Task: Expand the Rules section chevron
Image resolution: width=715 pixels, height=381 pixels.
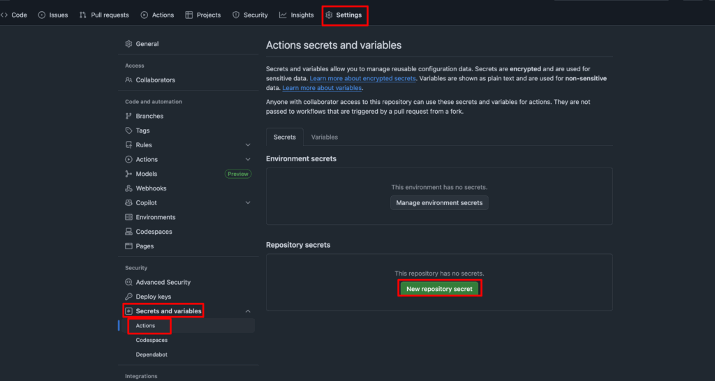Action: point(248,145)
